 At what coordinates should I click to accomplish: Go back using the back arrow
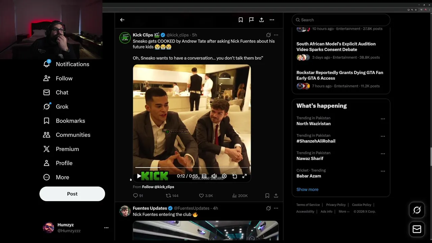click(x=122, y=20)
